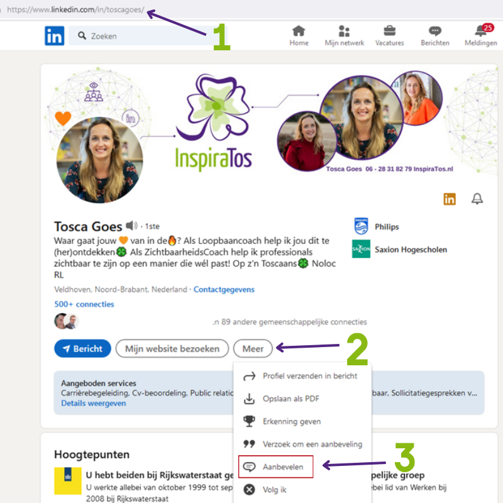Click the share arrow icon in menu
Image resolution: width=503 pixels, height=503 pixels.
pyautogui.click(x=249, y=376)
